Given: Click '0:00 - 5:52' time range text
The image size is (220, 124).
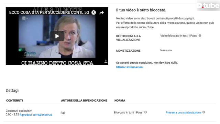Looking at the screenshot, I should coord(12,115).
